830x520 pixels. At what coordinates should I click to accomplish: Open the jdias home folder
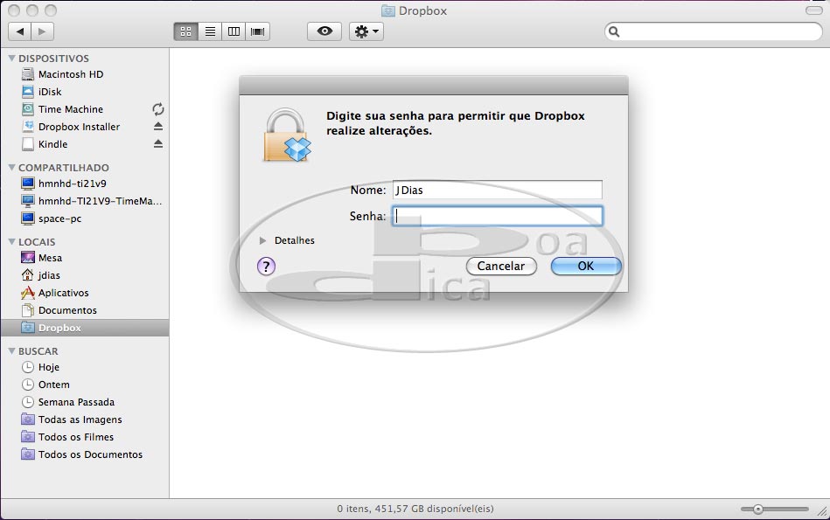tap(85, 275)
